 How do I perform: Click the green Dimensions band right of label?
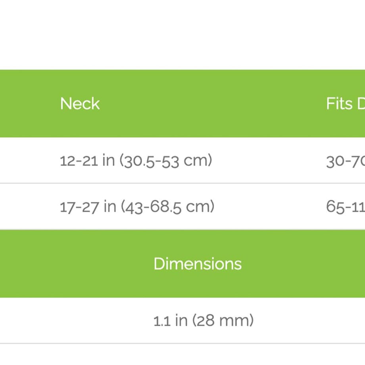click(x=304, y=264)
